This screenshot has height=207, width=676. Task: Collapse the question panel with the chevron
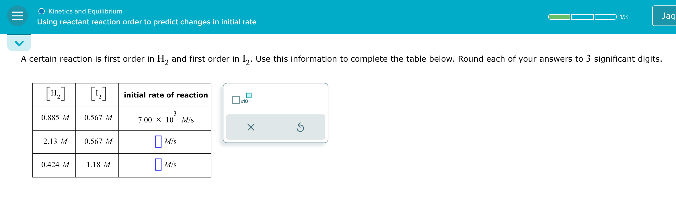[x=19, y=42]
